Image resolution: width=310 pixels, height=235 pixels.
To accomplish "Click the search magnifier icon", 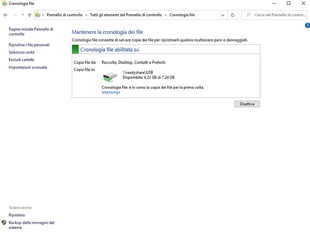I will (x=248, y=15).
